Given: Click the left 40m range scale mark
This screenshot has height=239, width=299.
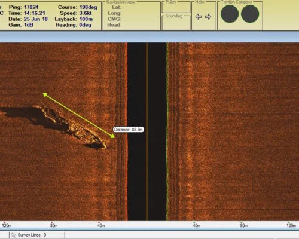Looking at the screenshot, I should tap(101, 225).
